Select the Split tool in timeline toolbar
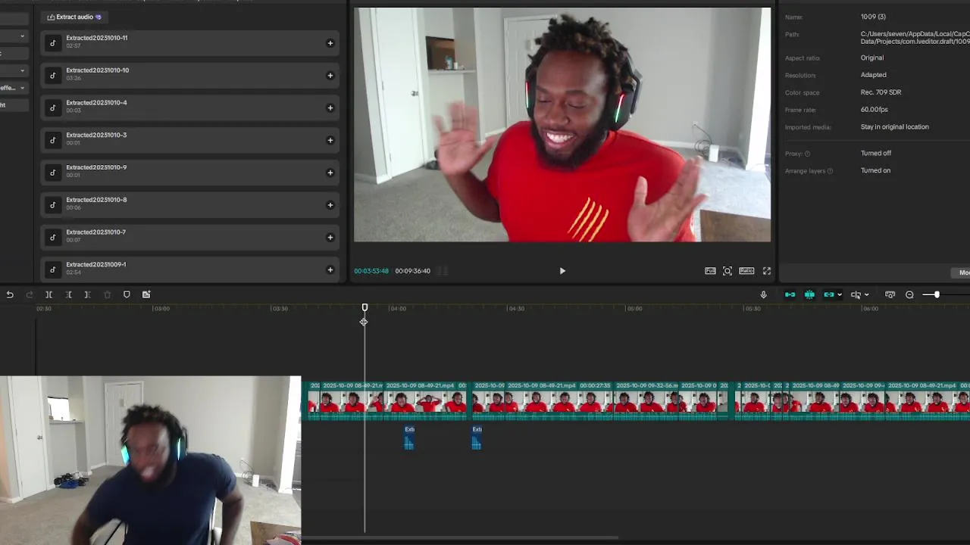The image size is (970, 545). 48,294
